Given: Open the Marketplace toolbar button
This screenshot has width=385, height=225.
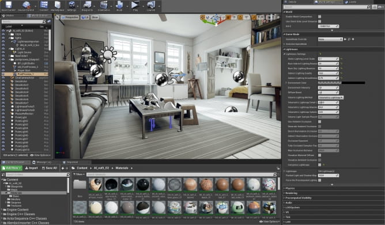Looking at the screenshot, I should (x=58, y=6).
